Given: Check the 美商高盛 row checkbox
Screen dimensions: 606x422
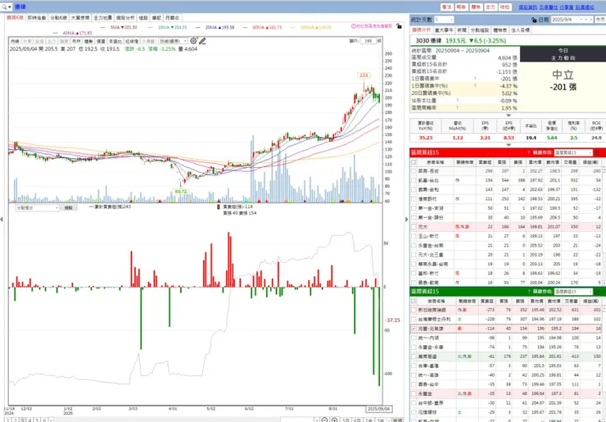Looking at the screenshot, I should (414, 356).
